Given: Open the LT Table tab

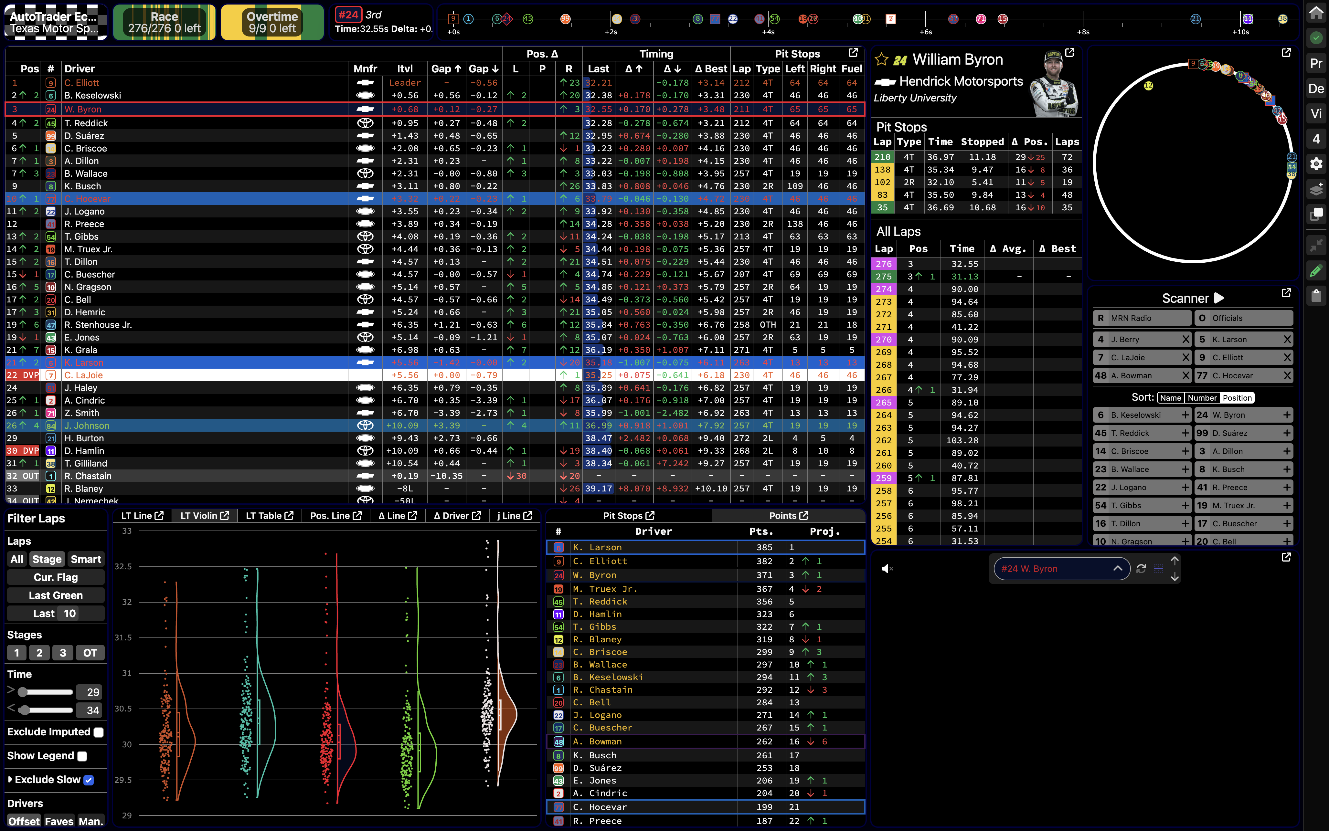Looking at the screenshot, I should click(x=269, y=516).
